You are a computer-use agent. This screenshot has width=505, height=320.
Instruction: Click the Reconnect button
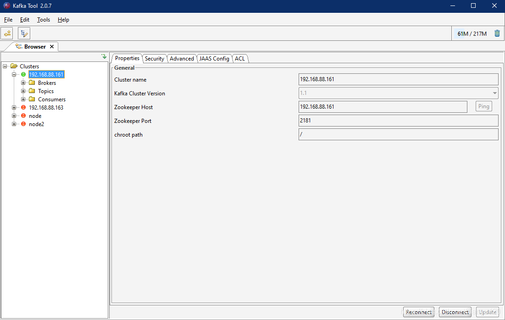click(x=419, y=312)
